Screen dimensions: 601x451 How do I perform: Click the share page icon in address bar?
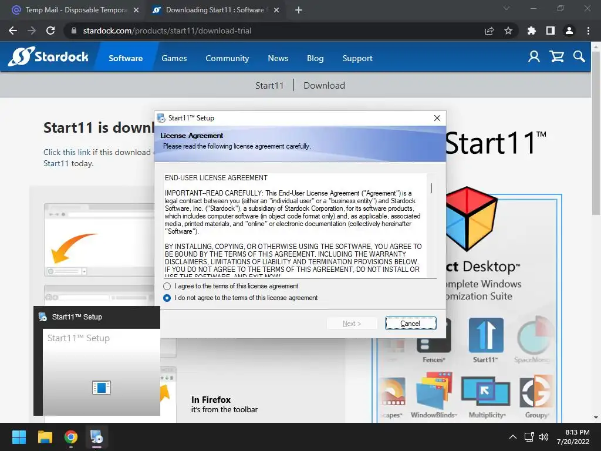pos(489,31)
